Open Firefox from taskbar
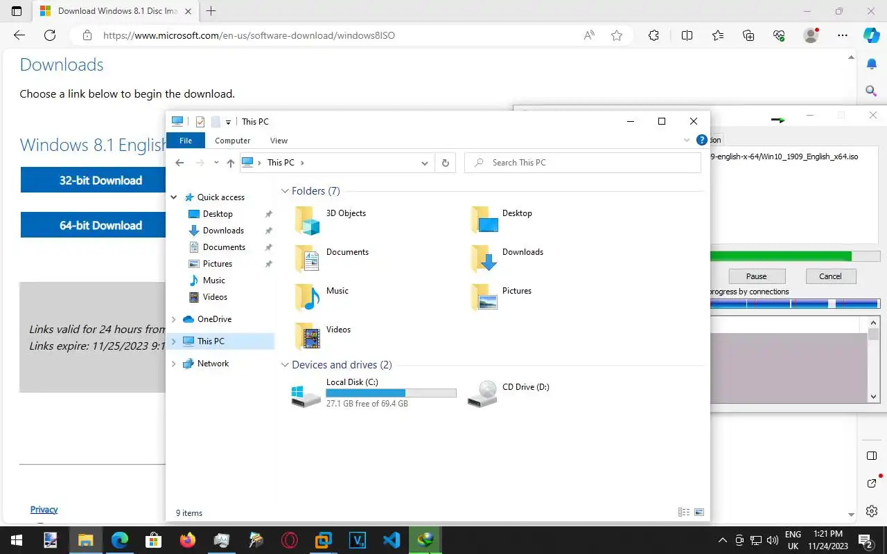Image resolution: width=887 pixels, height=554 pixels. pyautogui.click(x=187, y=540)
